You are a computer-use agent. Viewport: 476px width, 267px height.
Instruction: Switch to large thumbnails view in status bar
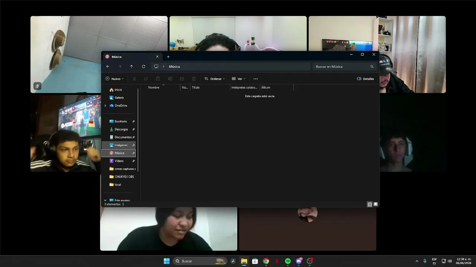click(x=376, y=204)
